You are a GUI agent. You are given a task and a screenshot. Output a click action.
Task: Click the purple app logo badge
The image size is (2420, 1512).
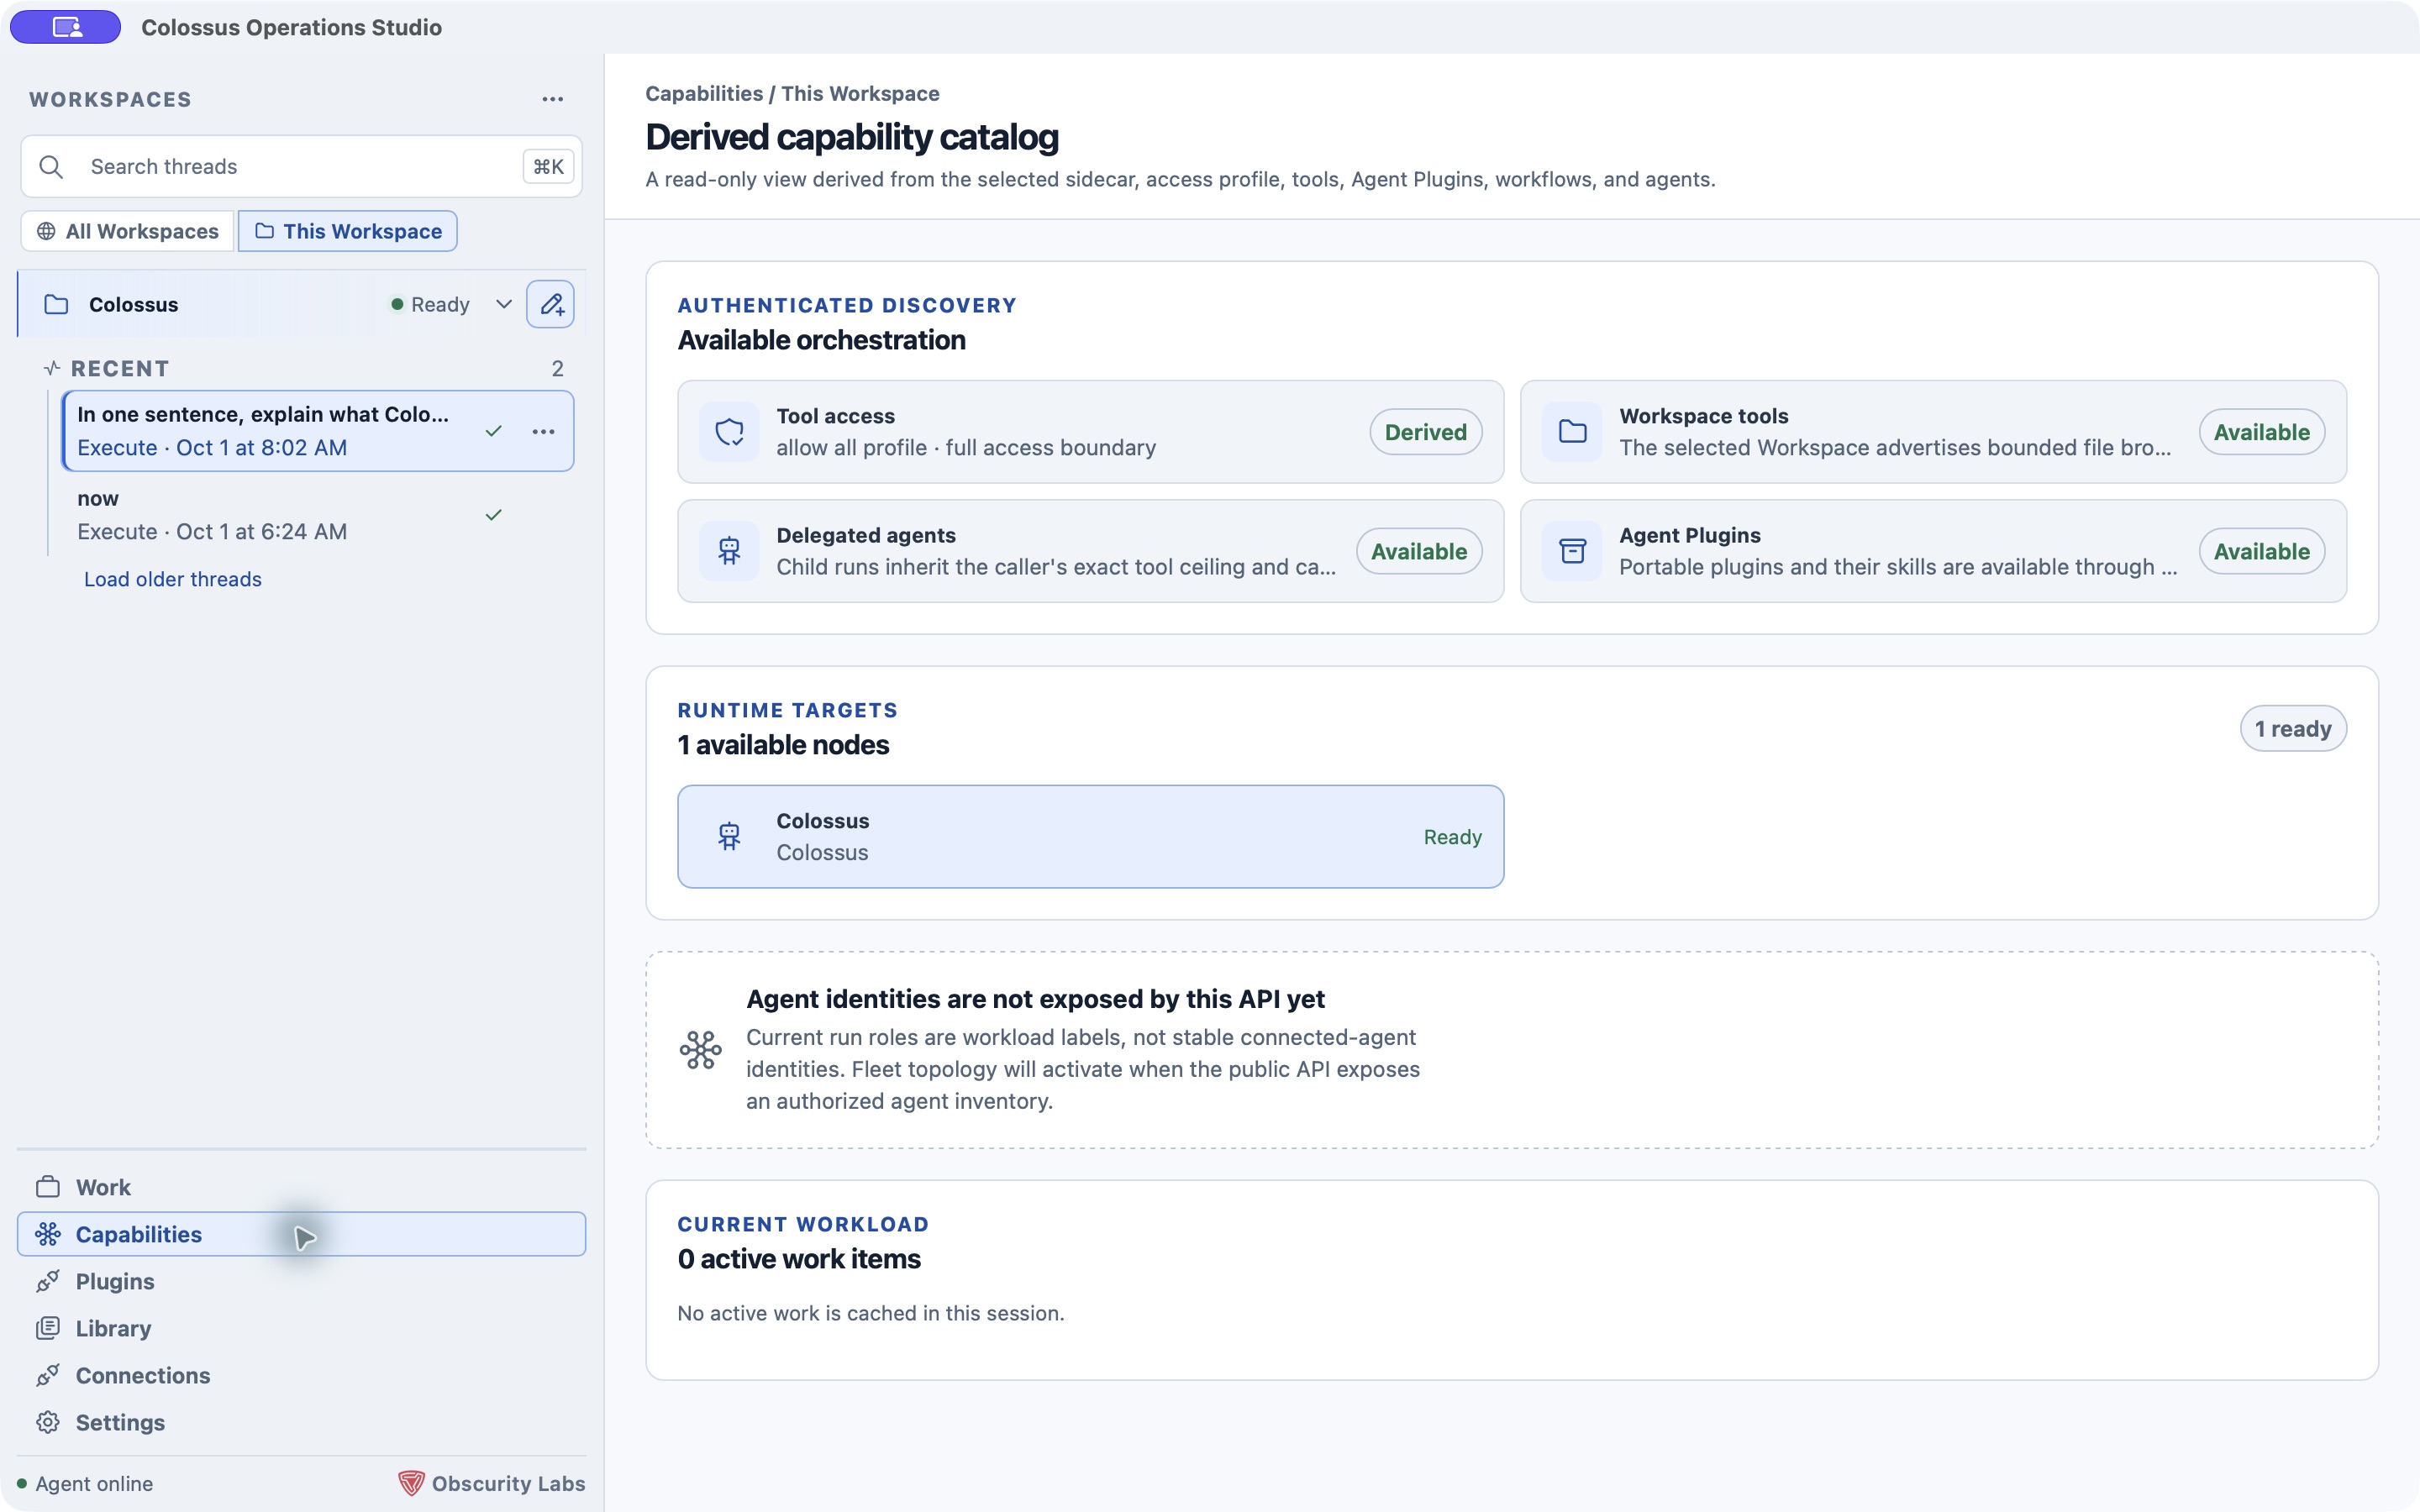coord(65,27)
